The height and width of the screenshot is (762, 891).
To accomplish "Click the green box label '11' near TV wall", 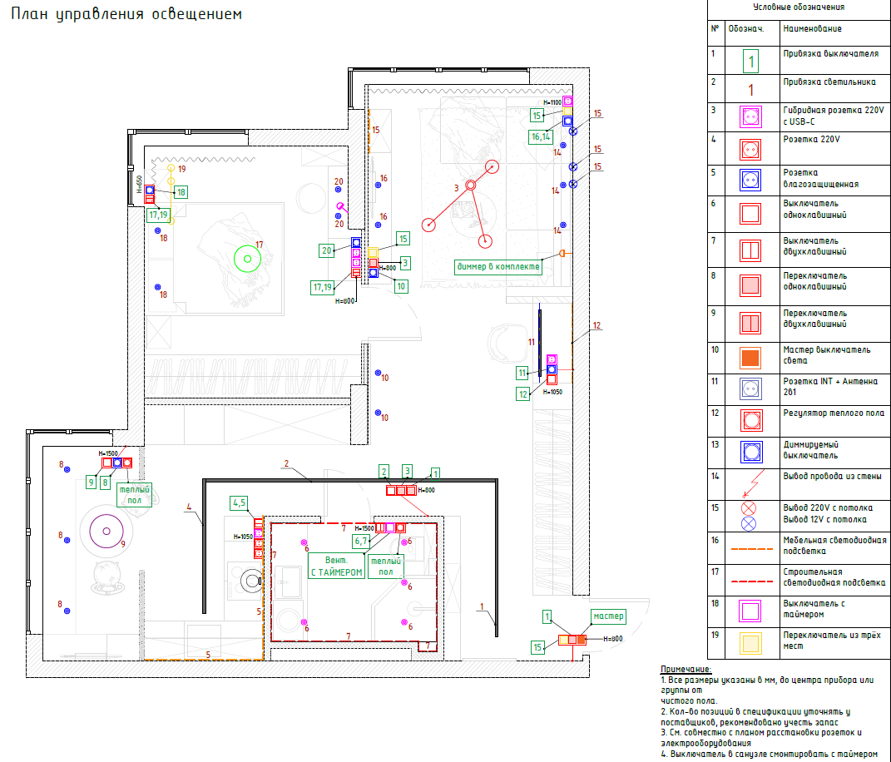I will [x=522, y=374].
